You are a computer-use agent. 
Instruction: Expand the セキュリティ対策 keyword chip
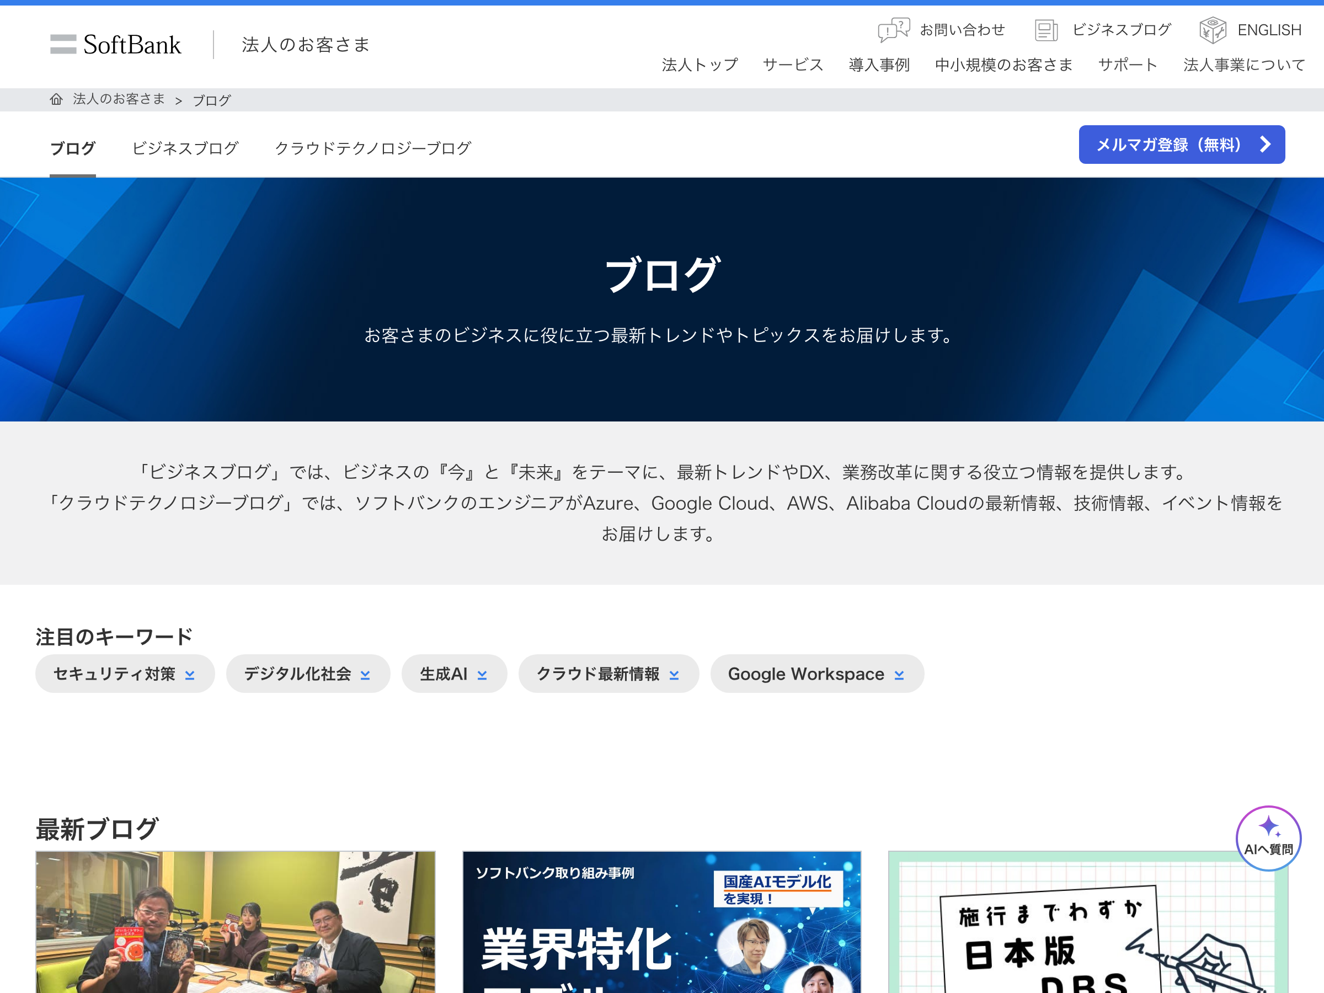click(x=125, y=674)
